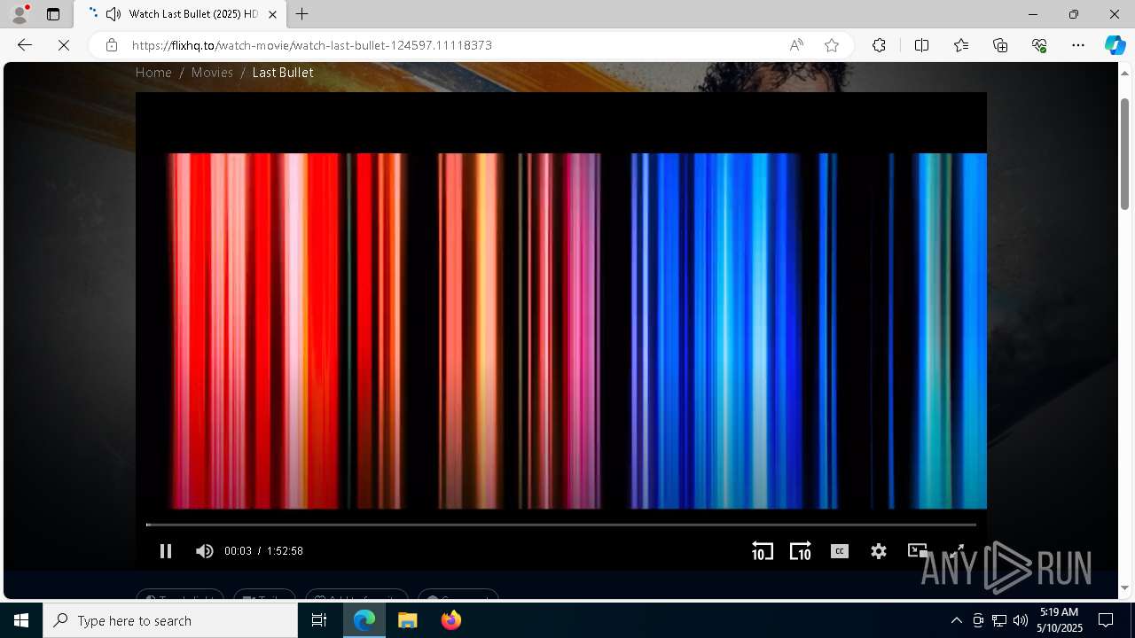Open tab actions menu

tap(53, 14)
